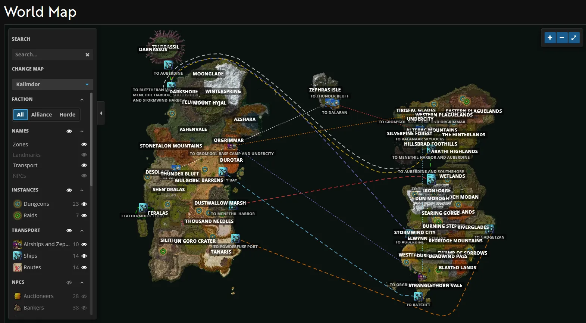This screenshot has width=586, height=323.
Task: Collapse the NPCs section
Action: tap(82, 282)
